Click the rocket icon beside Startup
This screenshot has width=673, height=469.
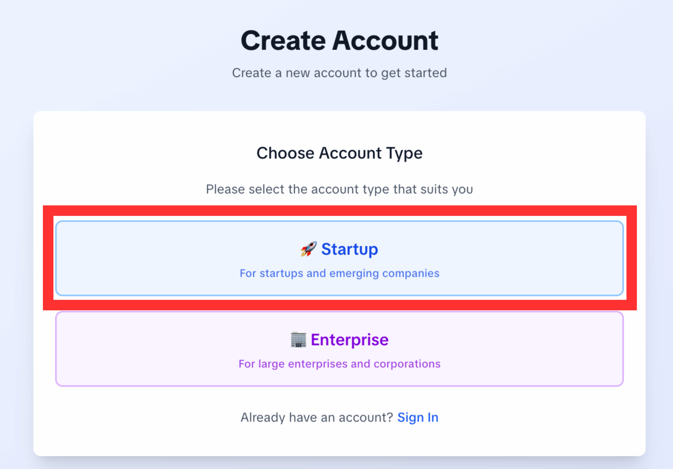(x=308, y=249)
